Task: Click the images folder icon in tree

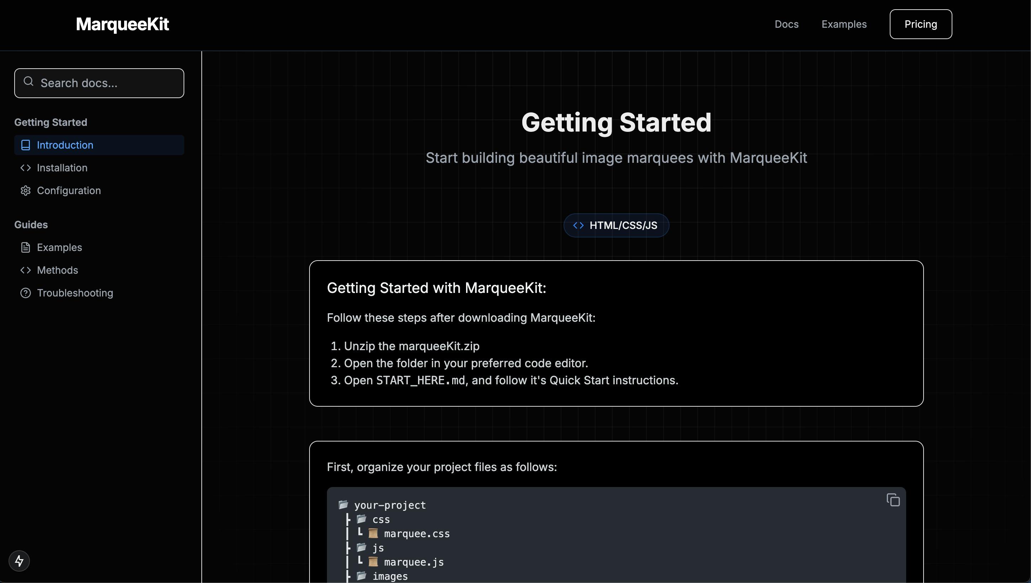Action: [361, 576]
